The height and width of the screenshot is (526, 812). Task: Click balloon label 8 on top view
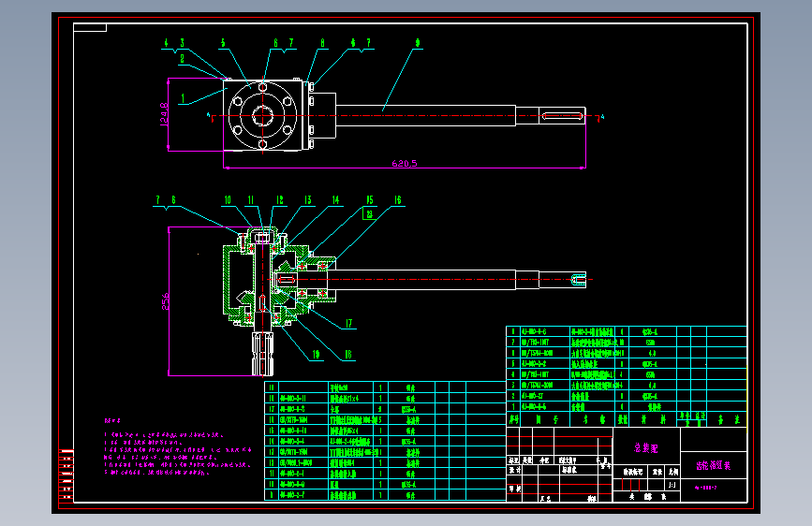click(x=322, y=43)
